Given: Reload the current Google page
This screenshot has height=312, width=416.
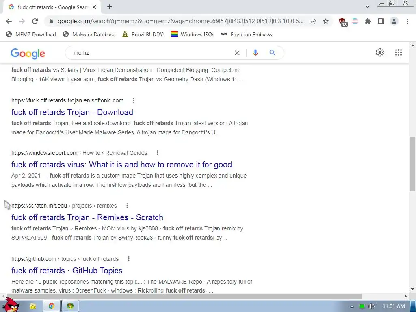Looking at the screenshot, I should pyautogui.click(x=35, y=21).
